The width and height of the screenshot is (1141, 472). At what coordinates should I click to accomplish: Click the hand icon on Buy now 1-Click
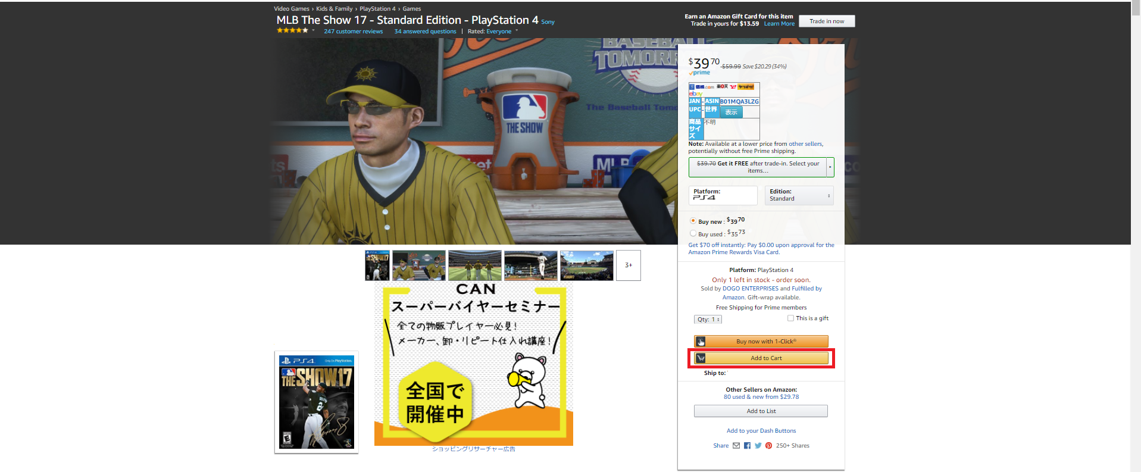click(x=701, y=342)
